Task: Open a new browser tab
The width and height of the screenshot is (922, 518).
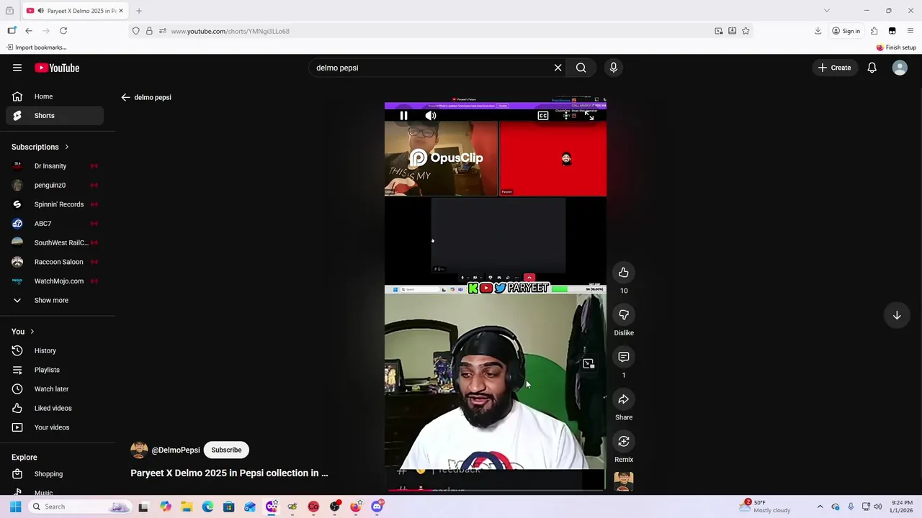Action: (x=139, y=11)
